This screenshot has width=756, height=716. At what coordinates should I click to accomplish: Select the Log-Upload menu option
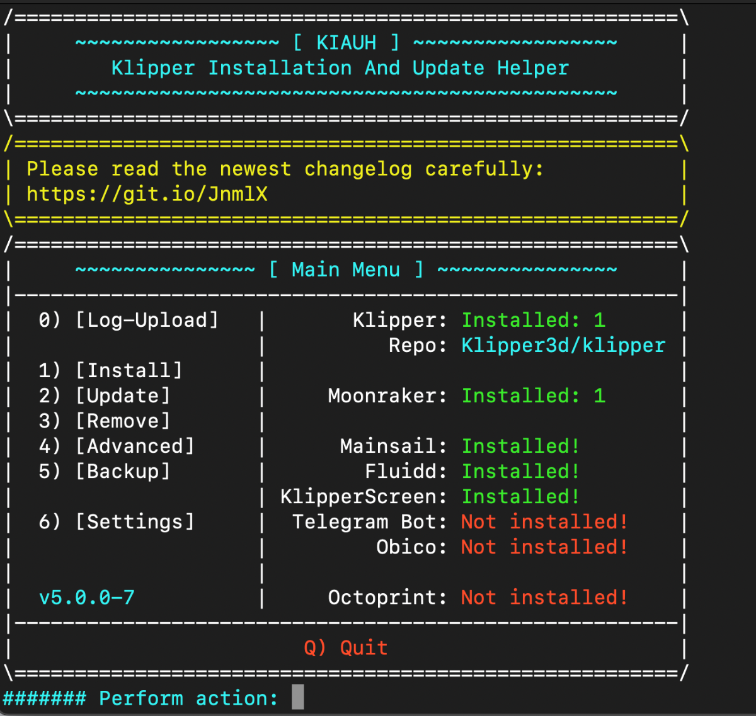[129, 320]
